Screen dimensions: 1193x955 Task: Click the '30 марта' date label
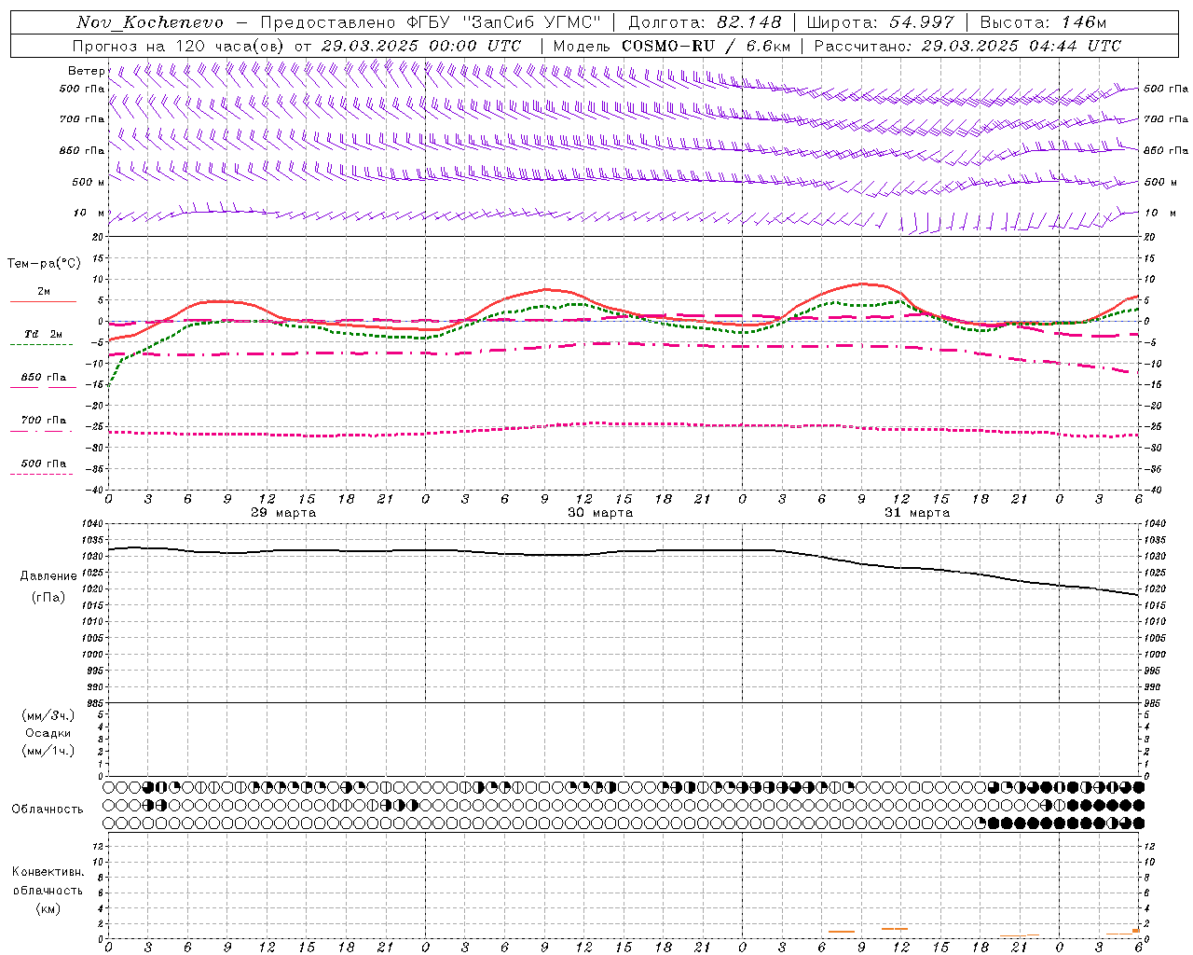coord(600,513)
